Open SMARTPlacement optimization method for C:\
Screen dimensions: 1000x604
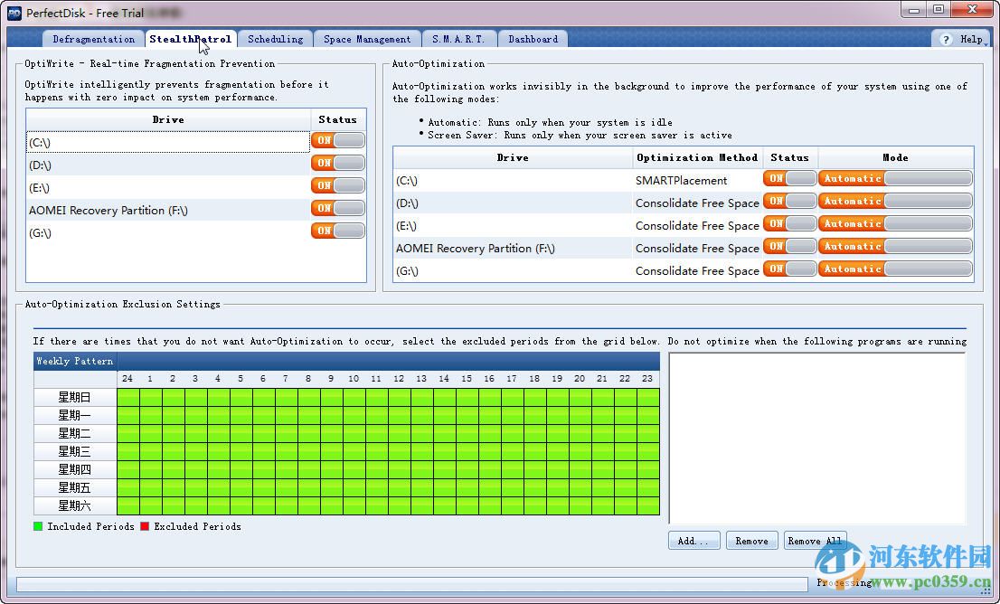(681, 180)
